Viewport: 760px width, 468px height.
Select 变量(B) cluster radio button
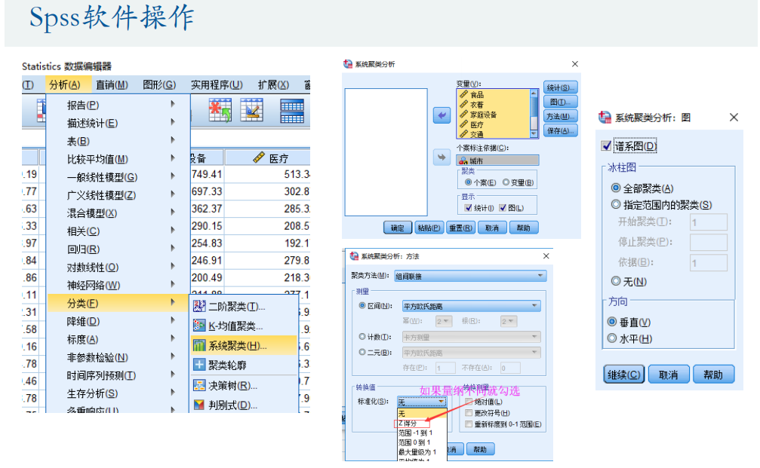point(506,182)
